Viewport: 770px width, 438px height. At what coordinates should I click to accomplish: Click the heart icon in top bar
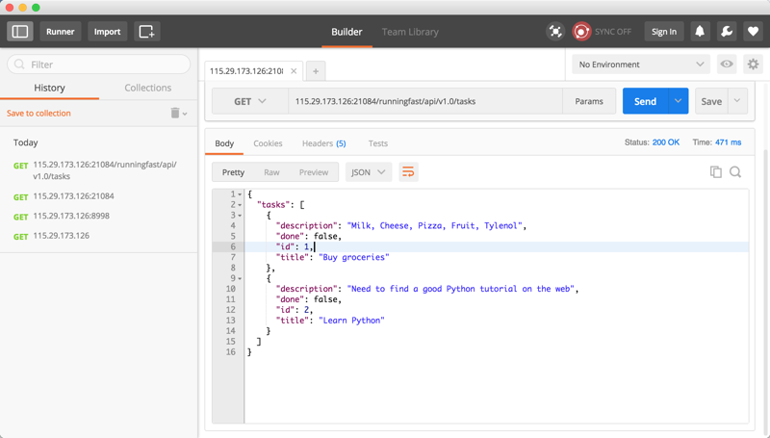pyautogui.click(x=753, y=32)
